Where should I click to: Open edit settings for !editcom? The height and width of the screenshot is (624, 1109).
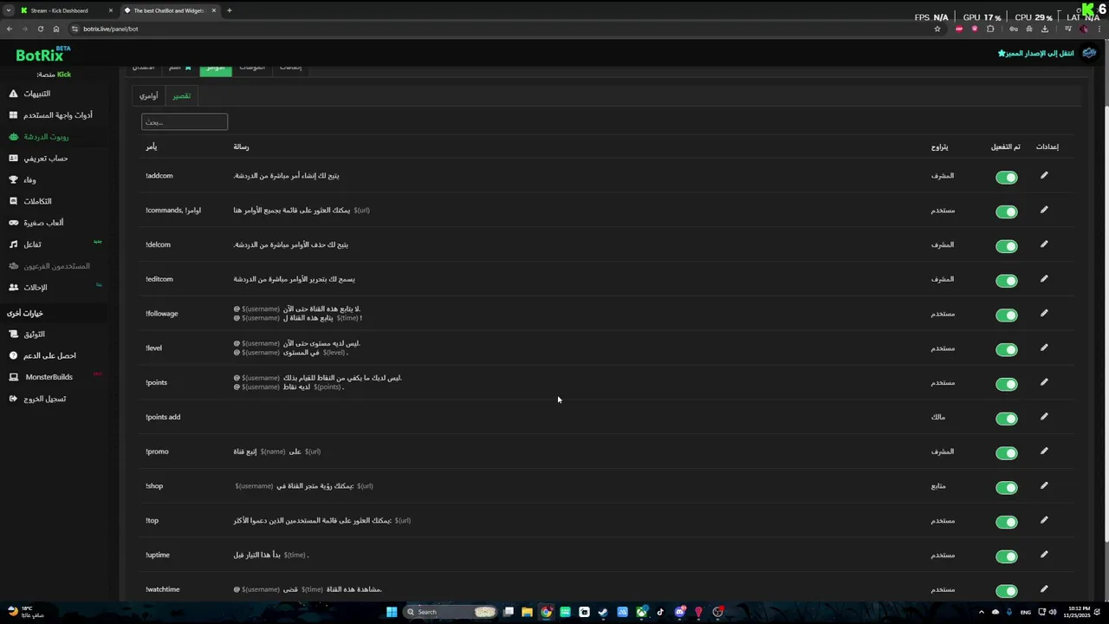coord(1044,279)
